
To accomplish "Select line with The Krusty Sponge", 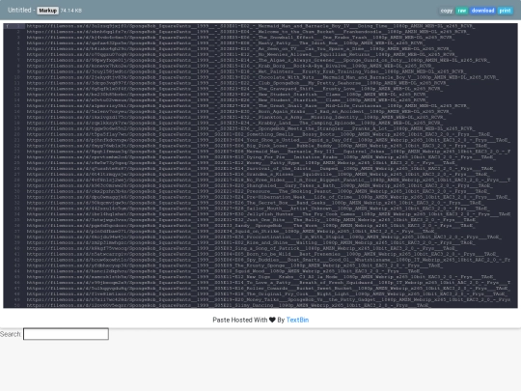I will tap(234, 265).
